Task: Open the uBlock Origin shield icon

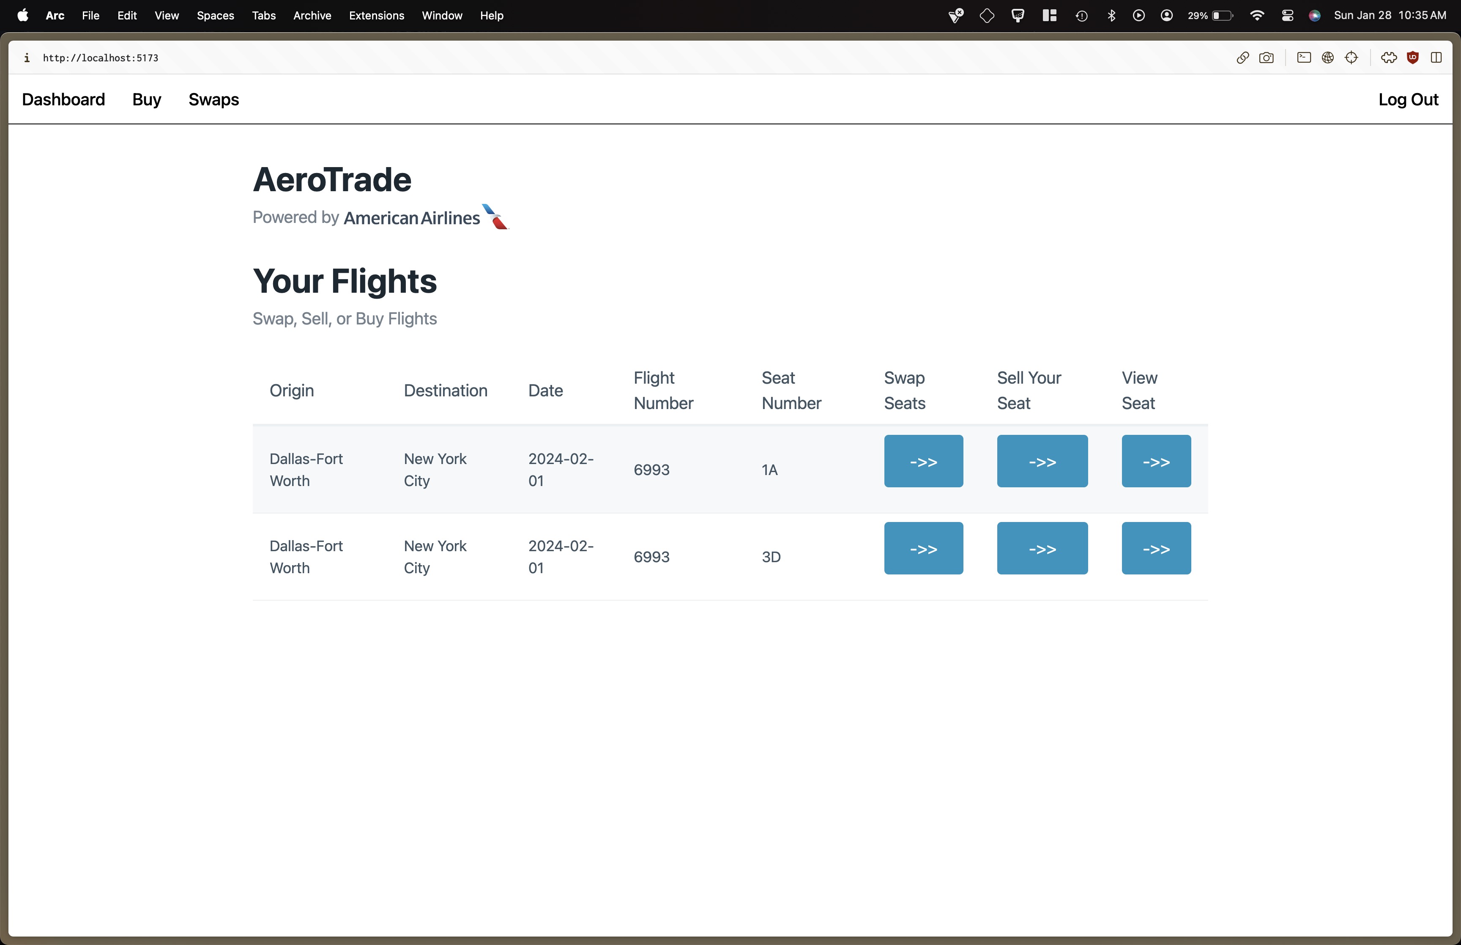Action: pyautogui.click(x=1412, y=58)
